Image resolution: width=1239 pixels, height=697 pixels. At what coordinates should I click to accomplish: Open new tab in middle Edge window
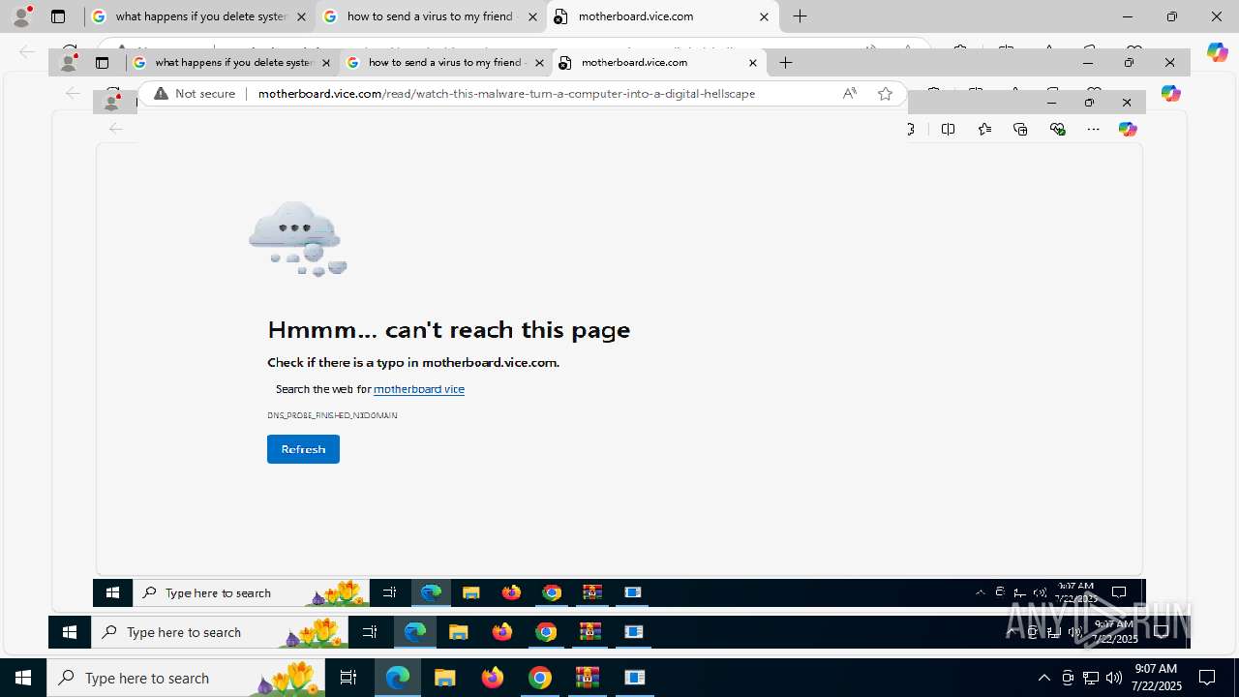click(786, 62)
